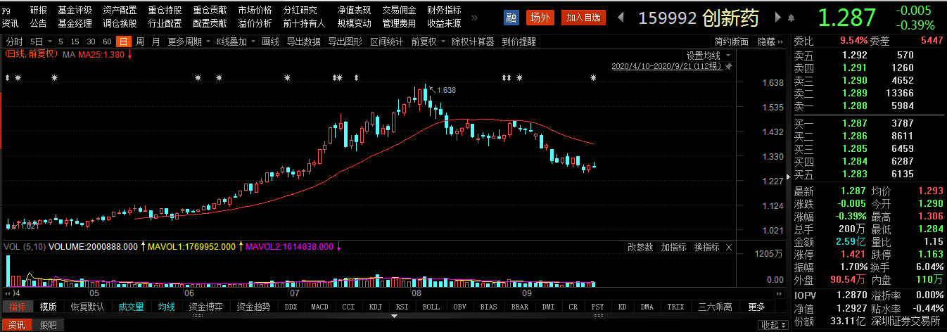Open 除权计算器 ex-rights calculator
Image resolution: width=947 pixels, height=332 pixels.
[473, 42]
